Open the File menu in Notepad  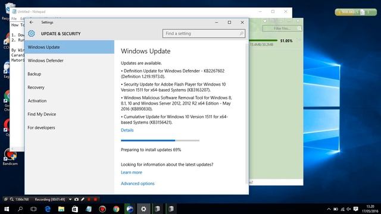pos(14,18)
